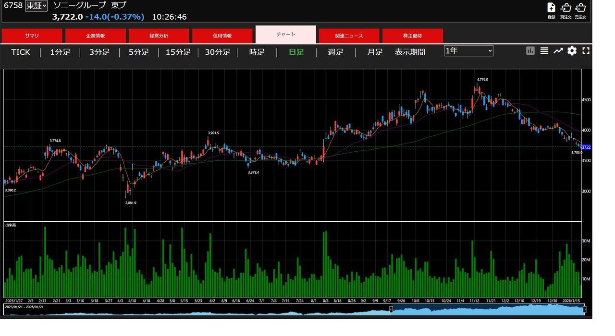Select the 5分足 interval option

pos(138,52)
